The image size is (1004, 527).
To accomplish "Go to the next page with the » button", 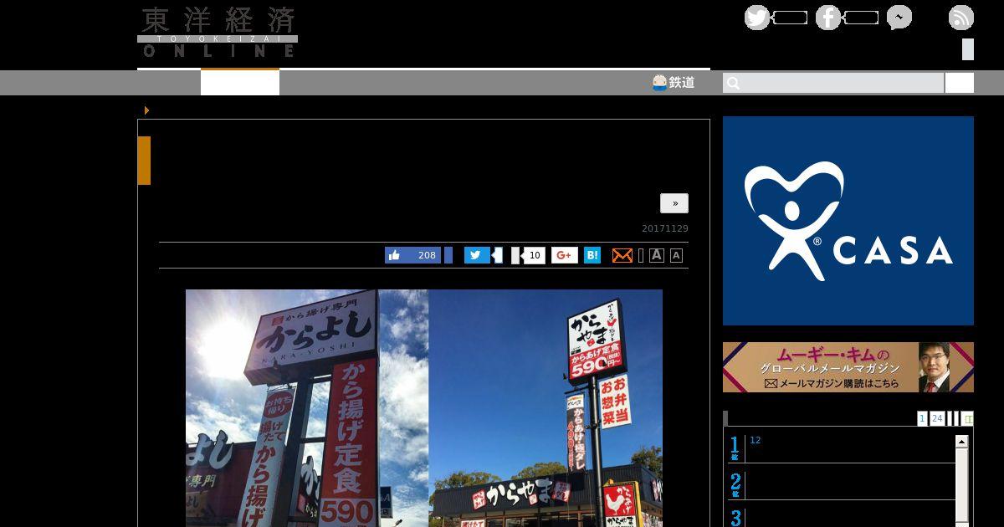I will coord(674,203).
